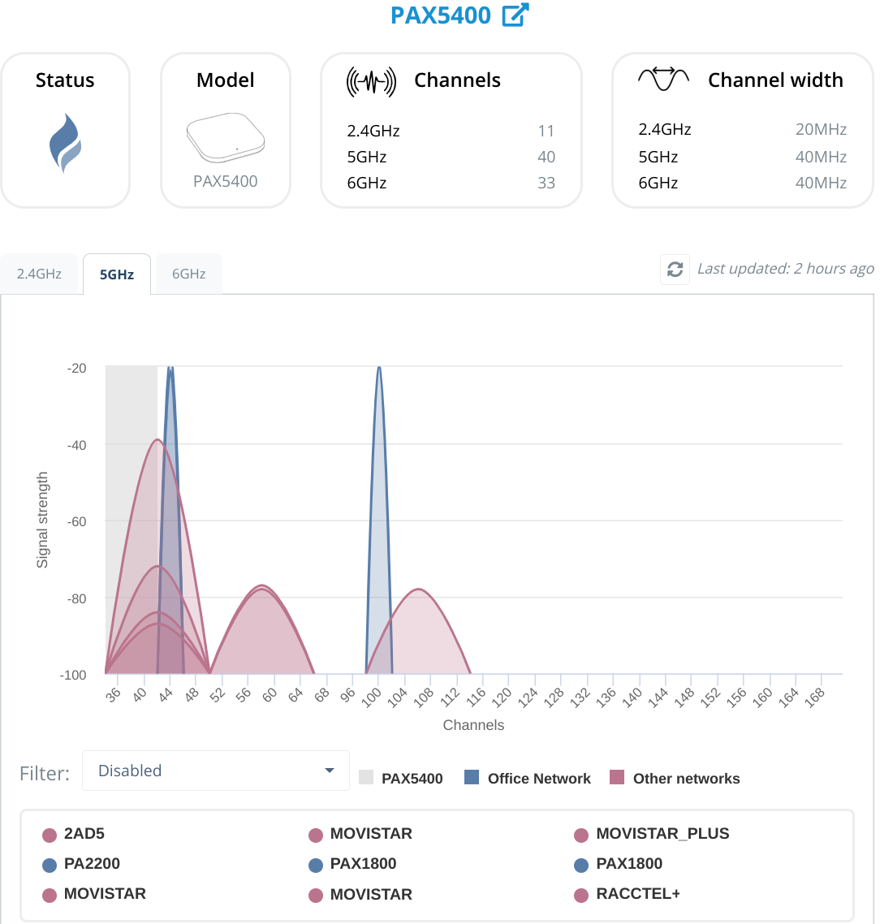Open the PAX5400 external link icon
The width and height of the screenshot is (880, 924).
(515, 15)
